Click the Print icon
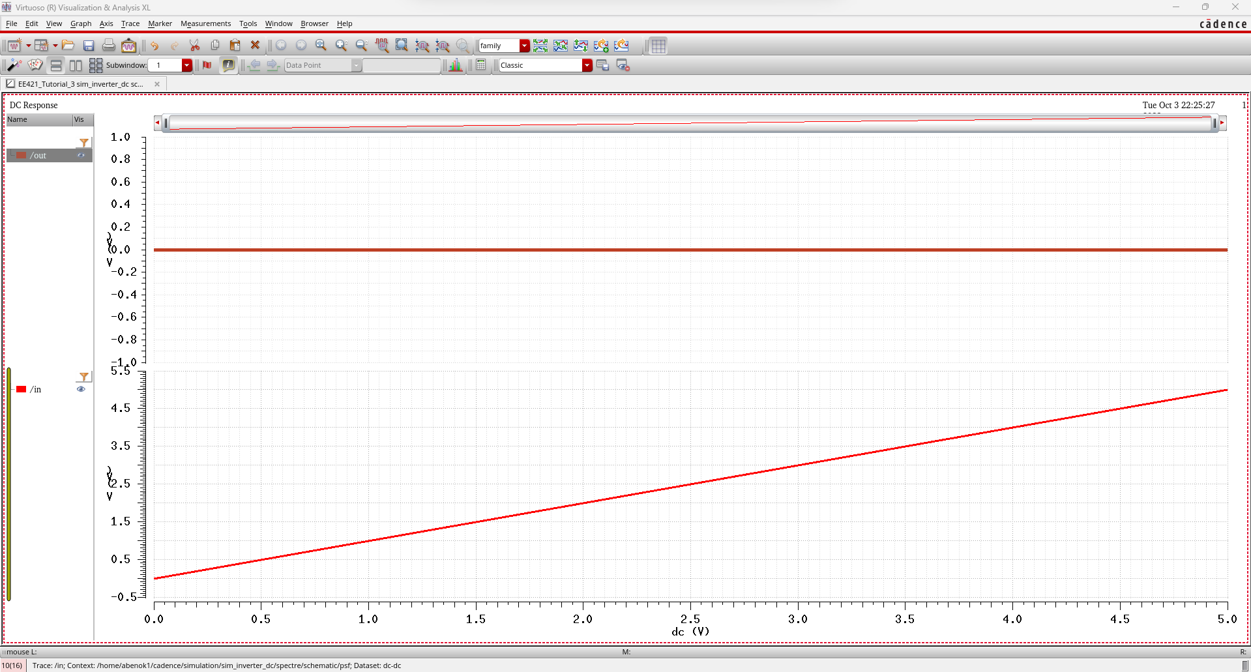 click(x=109, y=46)
